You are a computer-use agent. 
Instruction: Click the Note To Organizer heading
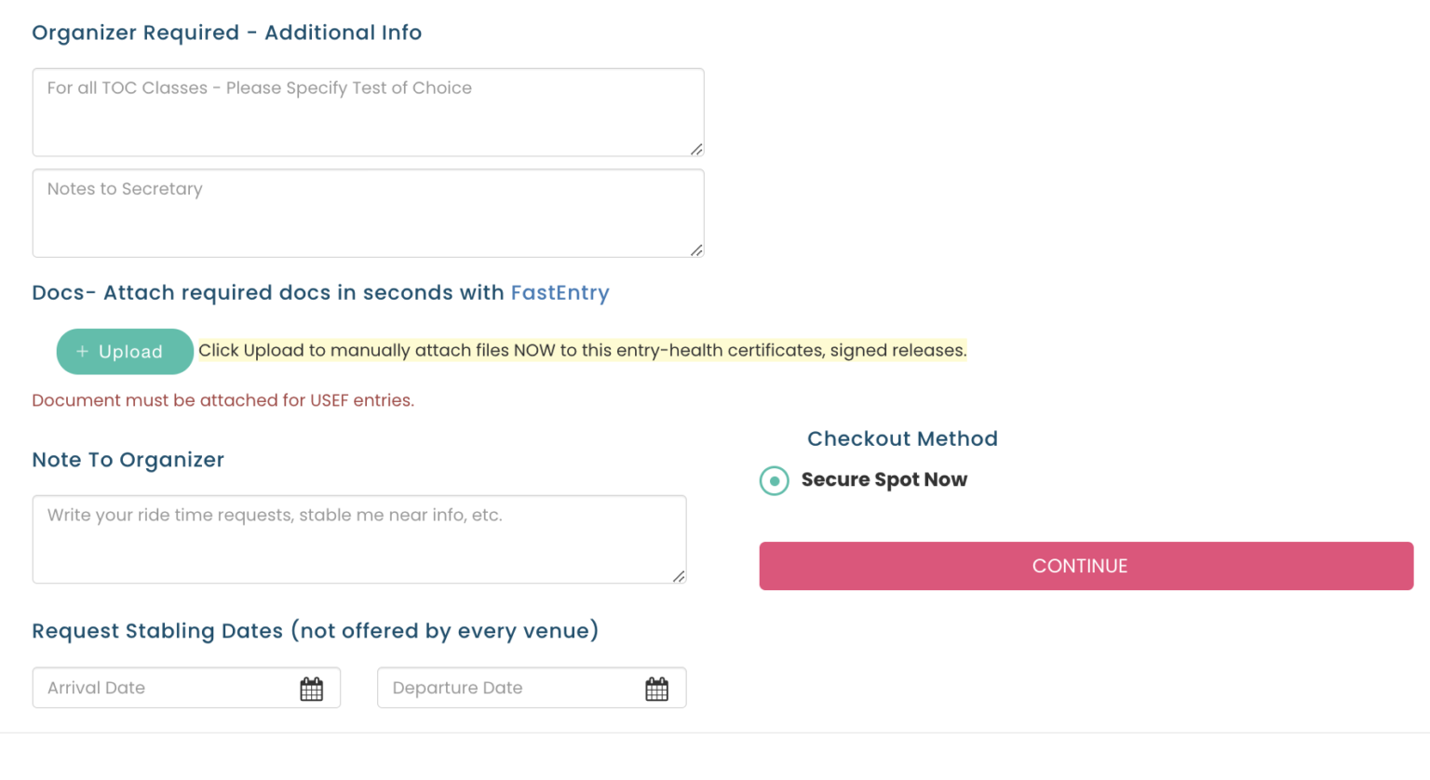point(128,460)
